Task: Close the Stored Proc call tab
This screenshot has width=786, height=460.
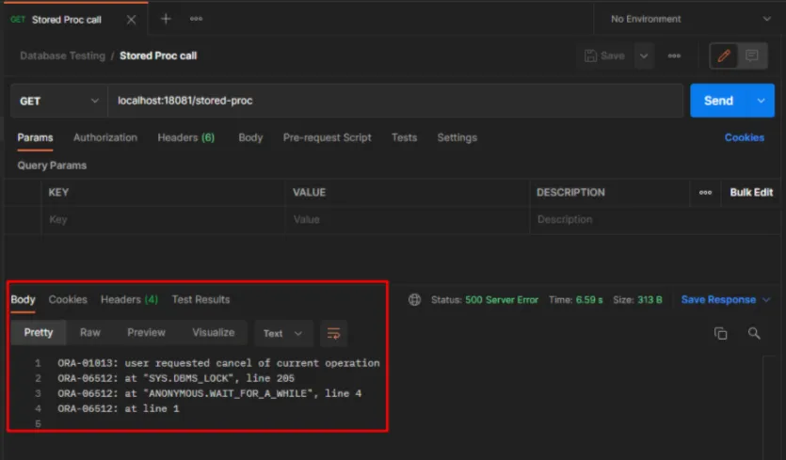Action: pos(131,20)
